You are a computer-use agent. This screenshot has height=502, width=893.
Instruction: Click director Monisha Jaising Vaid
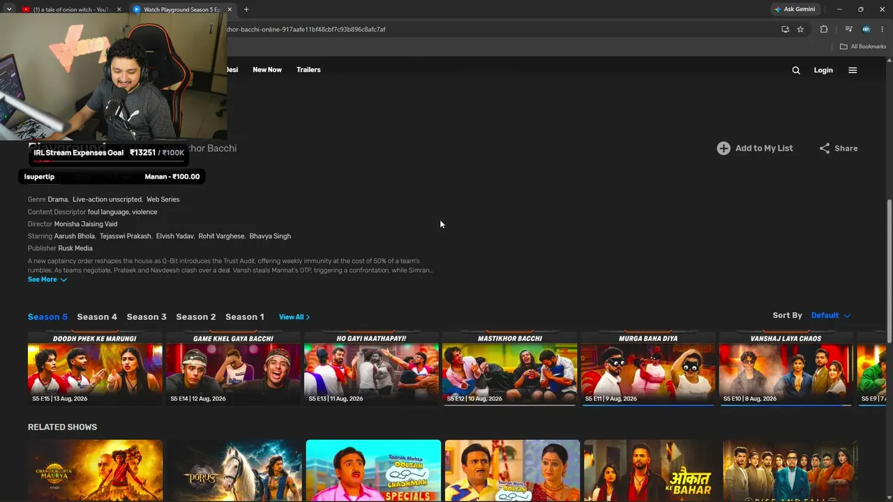[86, 225]
